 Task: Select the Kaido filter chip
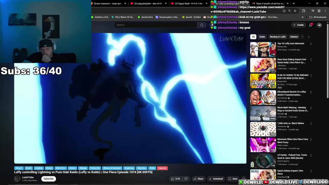coord(262,37)
